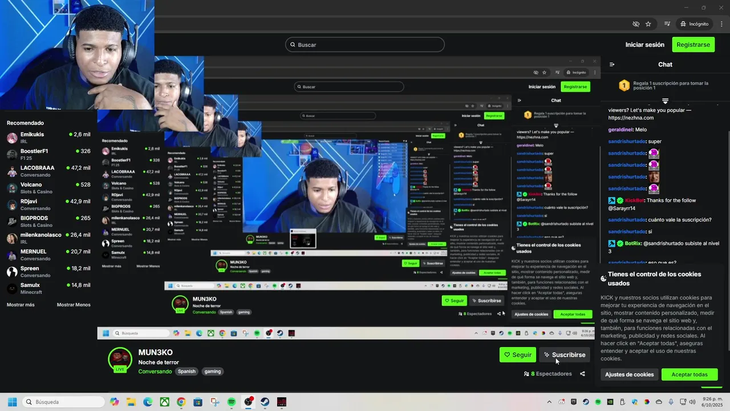Click the streamer webcam overlay
The width and height of the screenshot is (730, 411).
pyautogui.click(x=77, y=55)
